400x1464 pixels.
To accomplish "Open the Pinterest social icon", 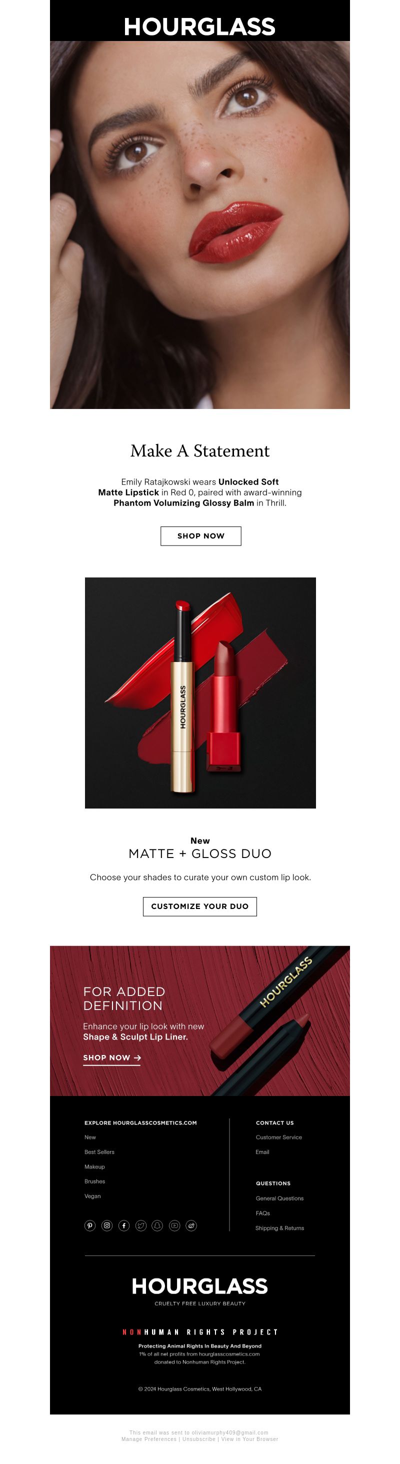I will [x=90, y=1226].
